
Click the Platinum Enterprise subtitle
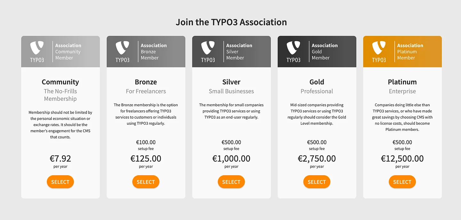click(402, 91)
